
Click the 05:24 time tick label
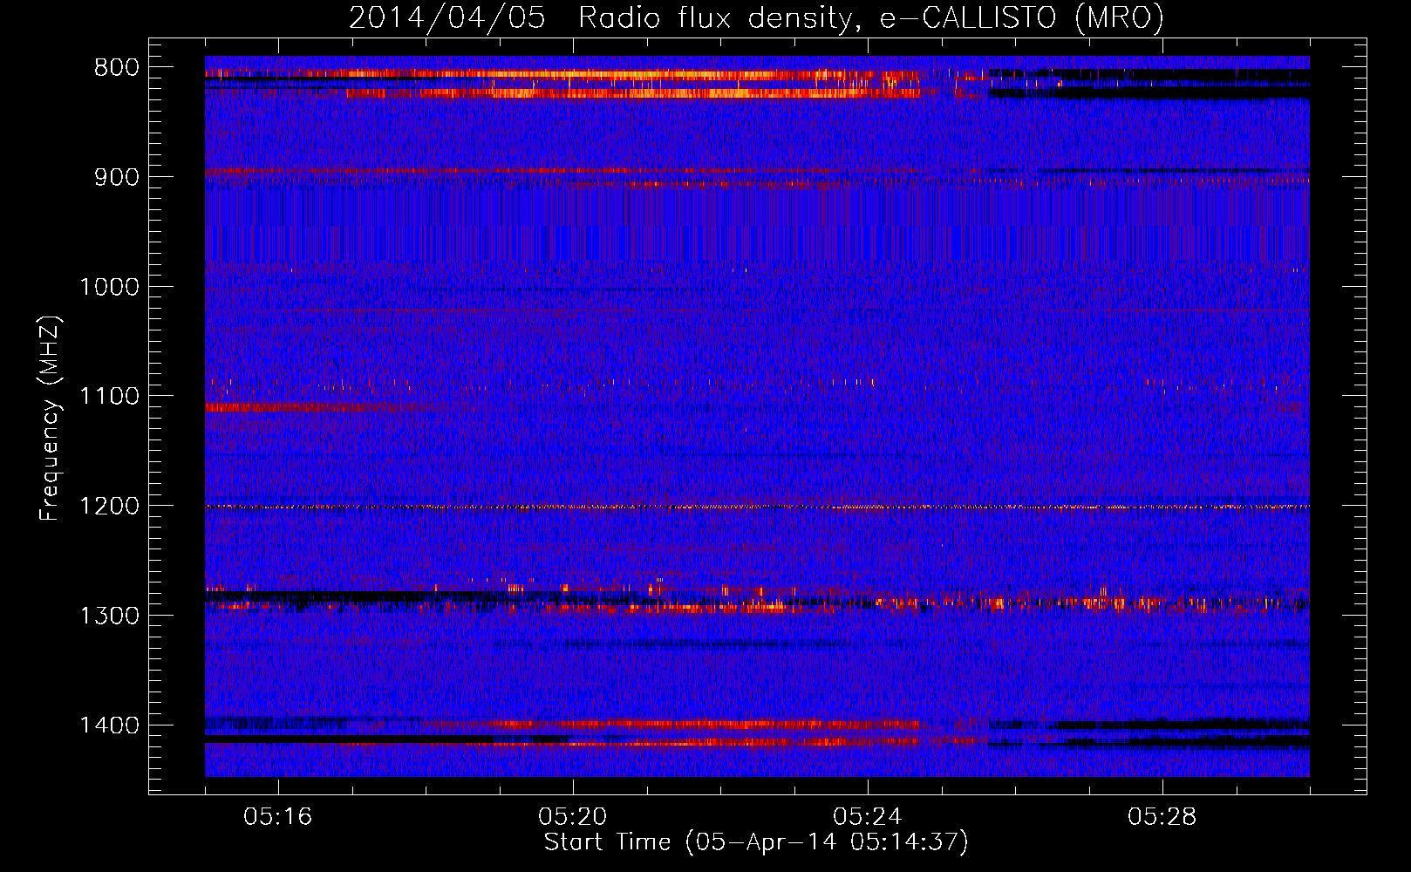click(868, 817)
